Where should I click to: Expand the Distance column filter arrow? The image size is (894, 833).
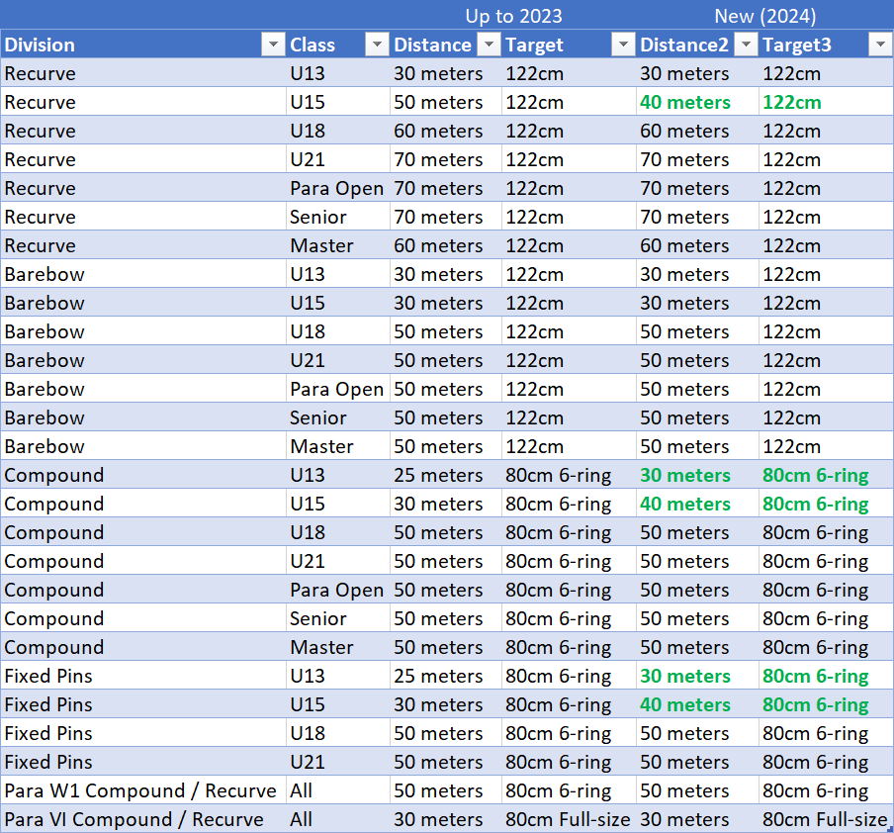pos(489,45)
